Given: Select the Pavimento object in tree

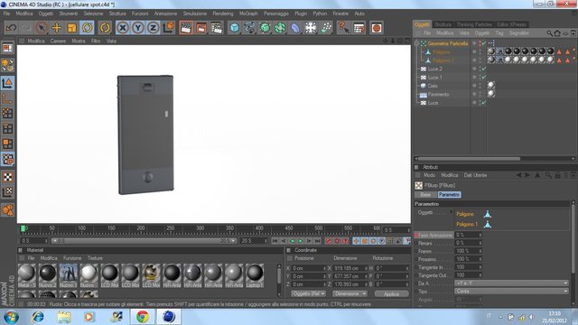Looking at the screenshot, I should [x=438, y=94].
